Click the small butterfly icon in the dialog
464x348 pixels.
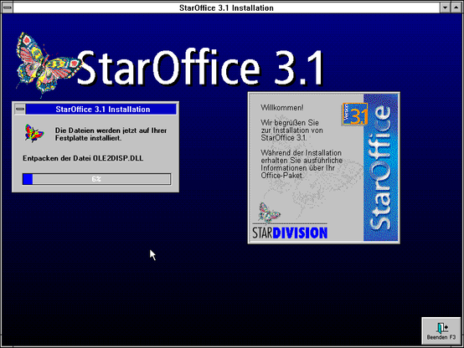pyautogui.click(x=34, y=133)
